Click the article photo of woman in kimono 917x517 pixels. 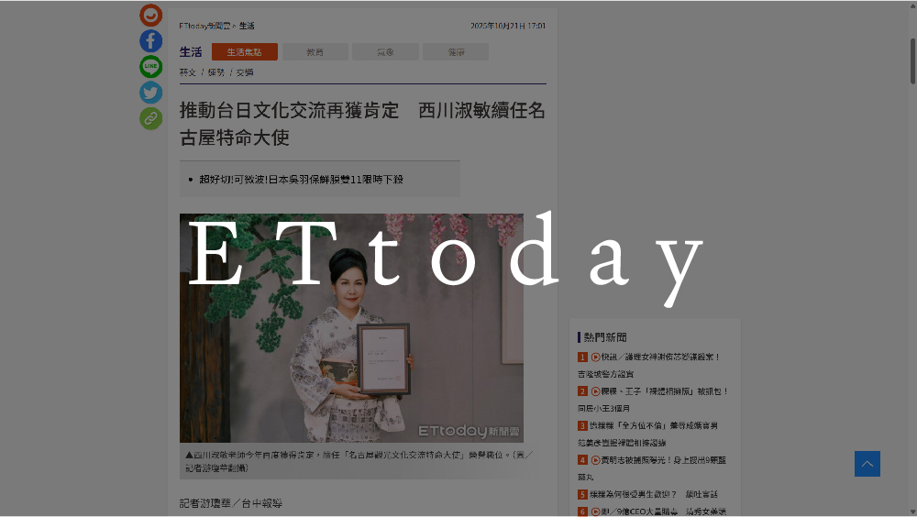pyautogui.click(x=351, y=327)
